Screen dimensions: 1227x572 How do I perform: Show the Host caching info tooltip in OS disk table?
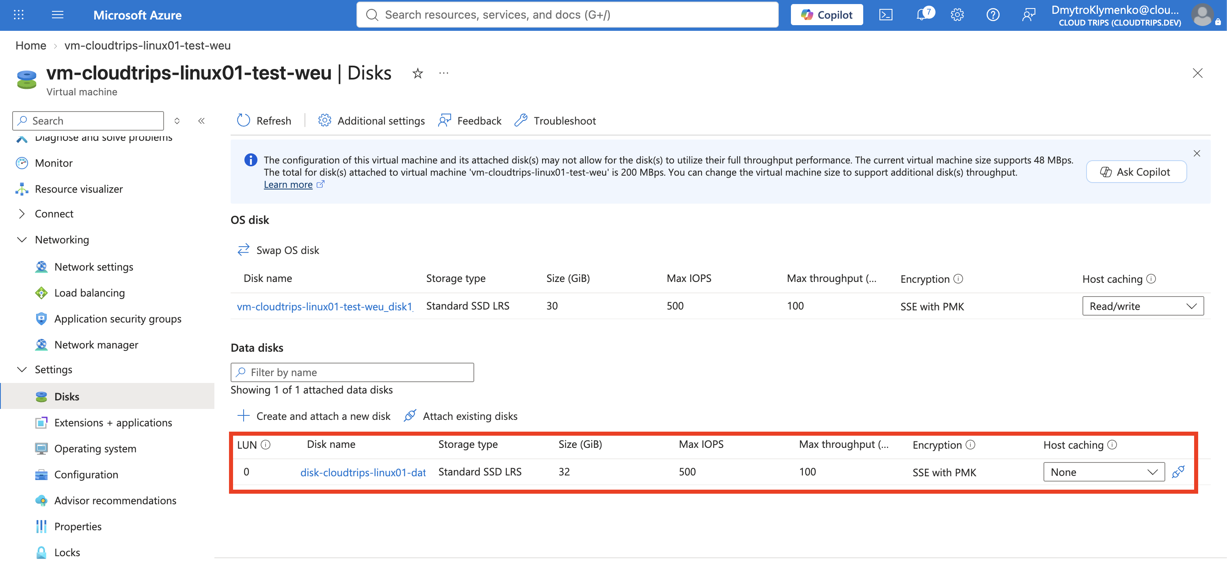coord(1151,279)
